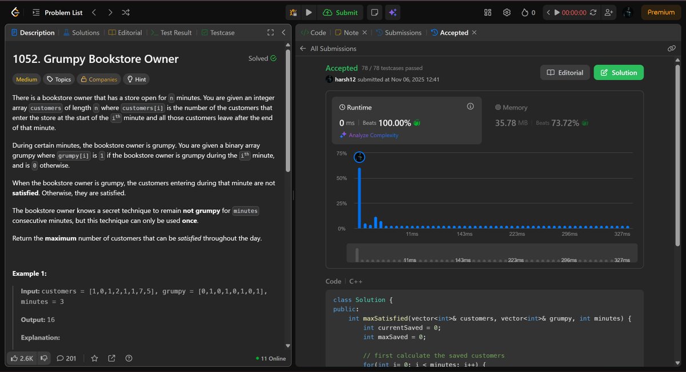Image resolution: width=686 pixels, height=372 pixels.
Task: Click the Premium button
Action: pos(661,12)
